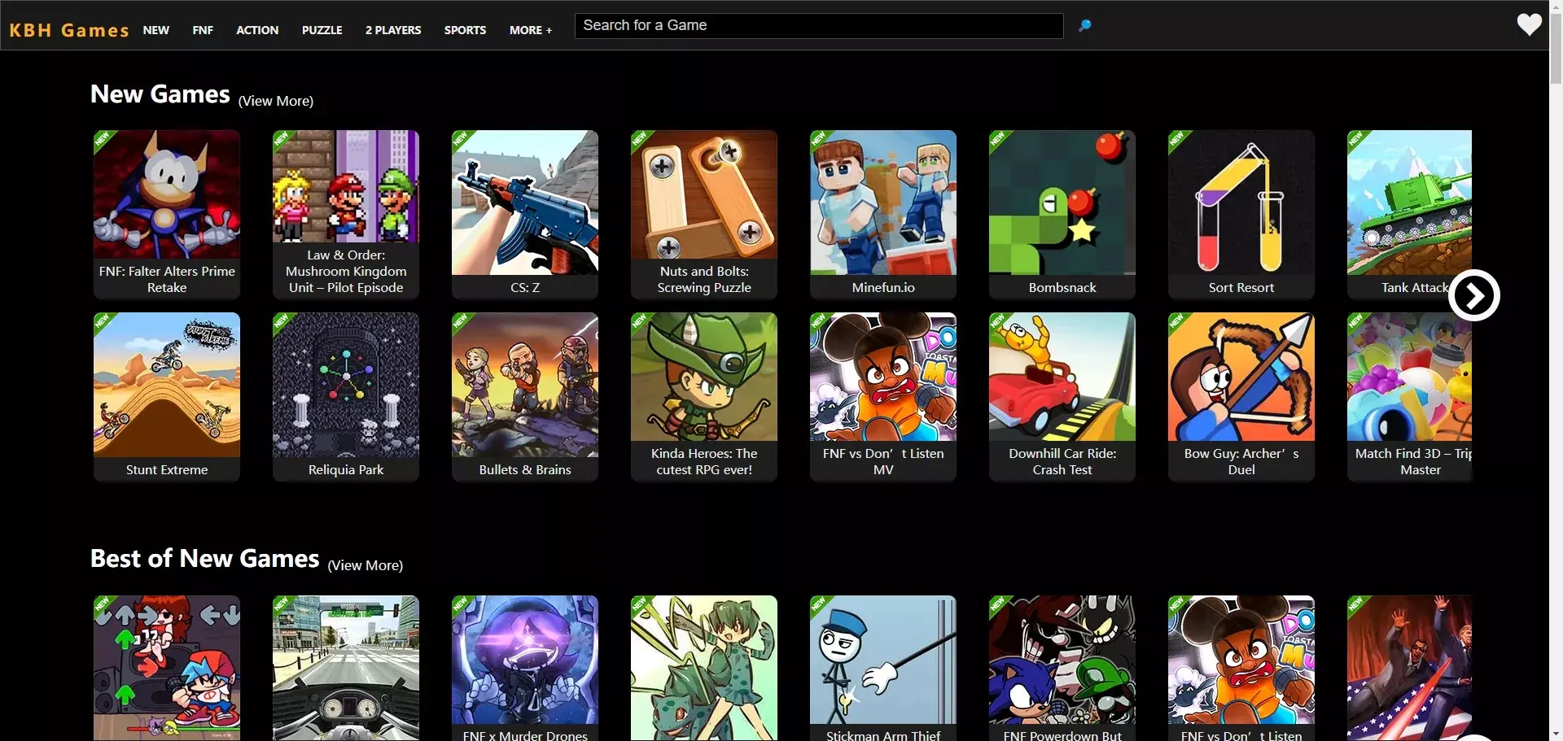
Task: Open FNF: Falter Alters Prime Retake game
Action: pos(167,215)
